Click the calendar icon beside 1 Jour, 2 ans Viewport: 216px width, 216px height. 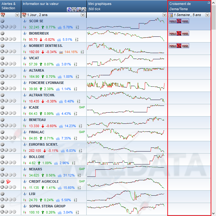[x=24, y=15]
